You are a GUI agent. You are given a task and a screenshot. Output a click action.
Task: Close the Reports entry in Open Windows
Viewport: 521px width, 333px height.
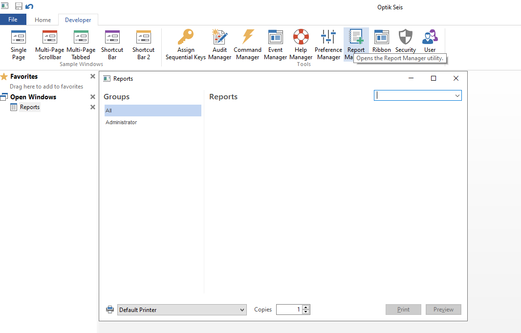[93, 107]
